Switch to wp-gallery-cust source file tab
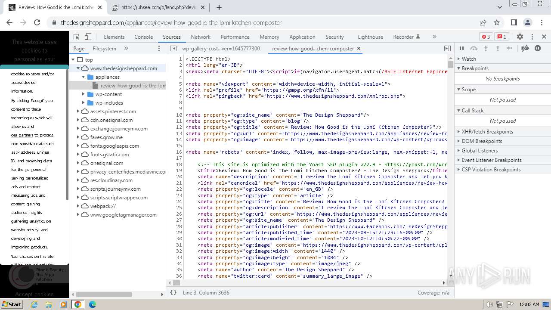 coord(221,49)
